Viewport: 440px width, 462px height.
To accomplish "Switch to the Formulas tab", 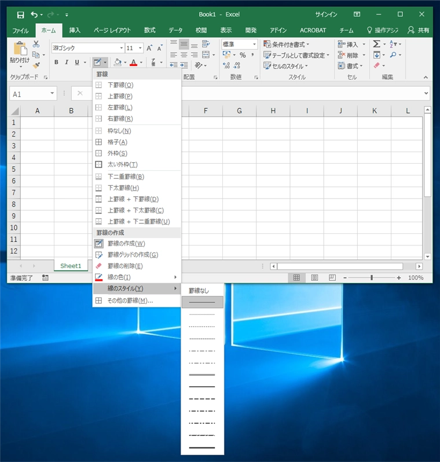I will pyautogui.click(x=150, y=30).
